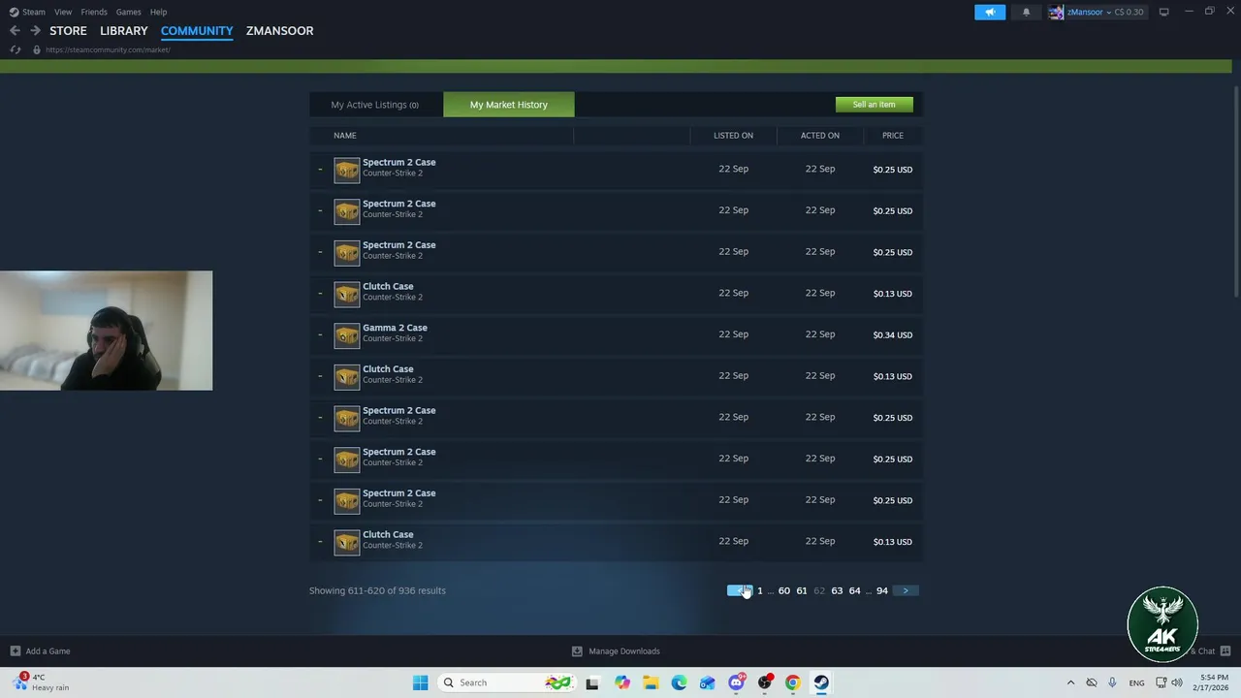Select the My Market History tab
The width and height of the screenshot is (1241, 698).
[x=509, y=105]
